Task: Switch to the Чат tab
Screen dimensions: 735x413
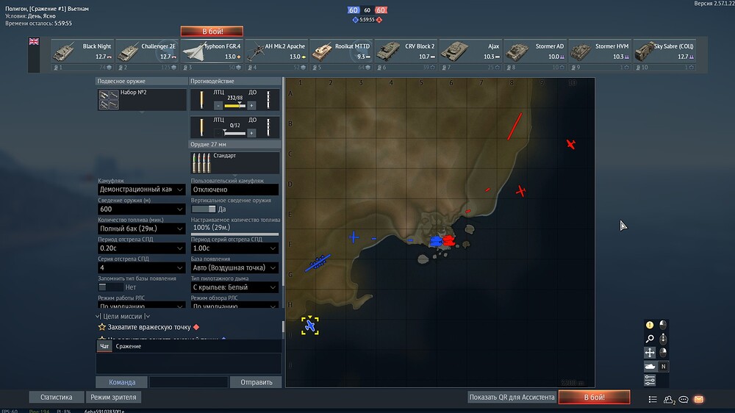Action: pos(104,346)
